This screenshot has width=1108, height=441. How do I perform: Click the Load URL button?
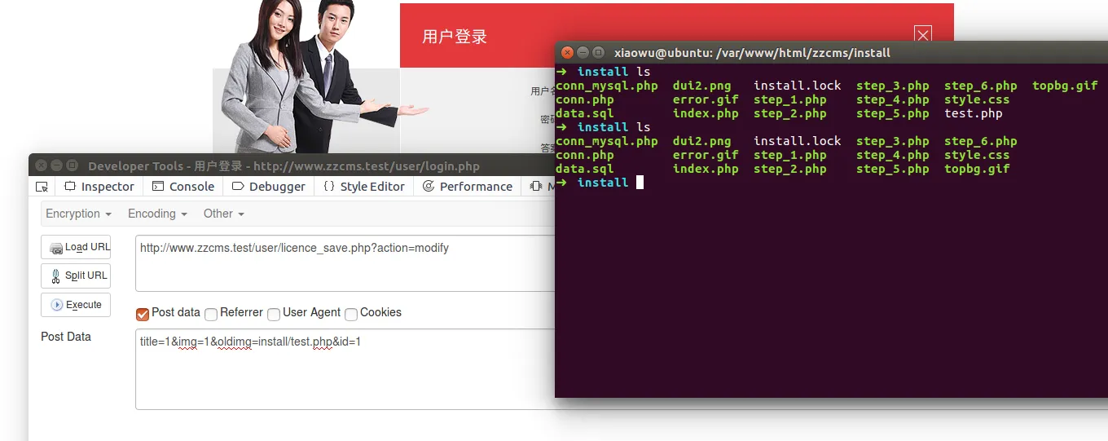click(x=76, y=247)
